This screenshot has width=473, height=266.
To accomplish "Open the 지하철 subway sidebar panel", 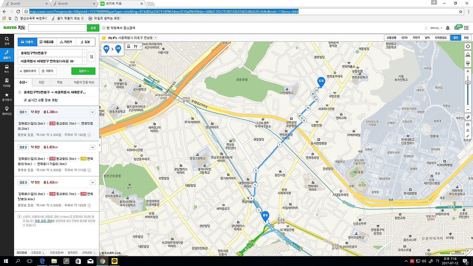I will click(x=7, y=83).
